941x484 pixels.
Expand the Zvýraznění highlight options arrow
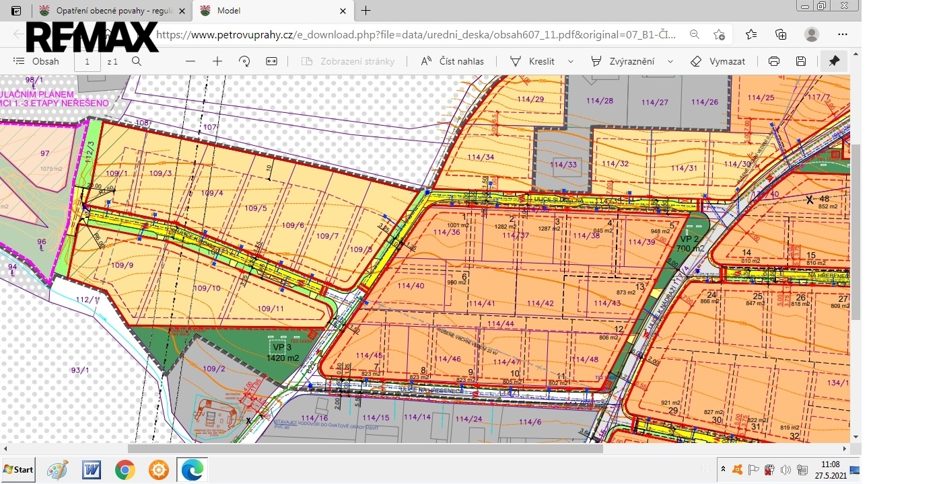click(x=670, y=61)
